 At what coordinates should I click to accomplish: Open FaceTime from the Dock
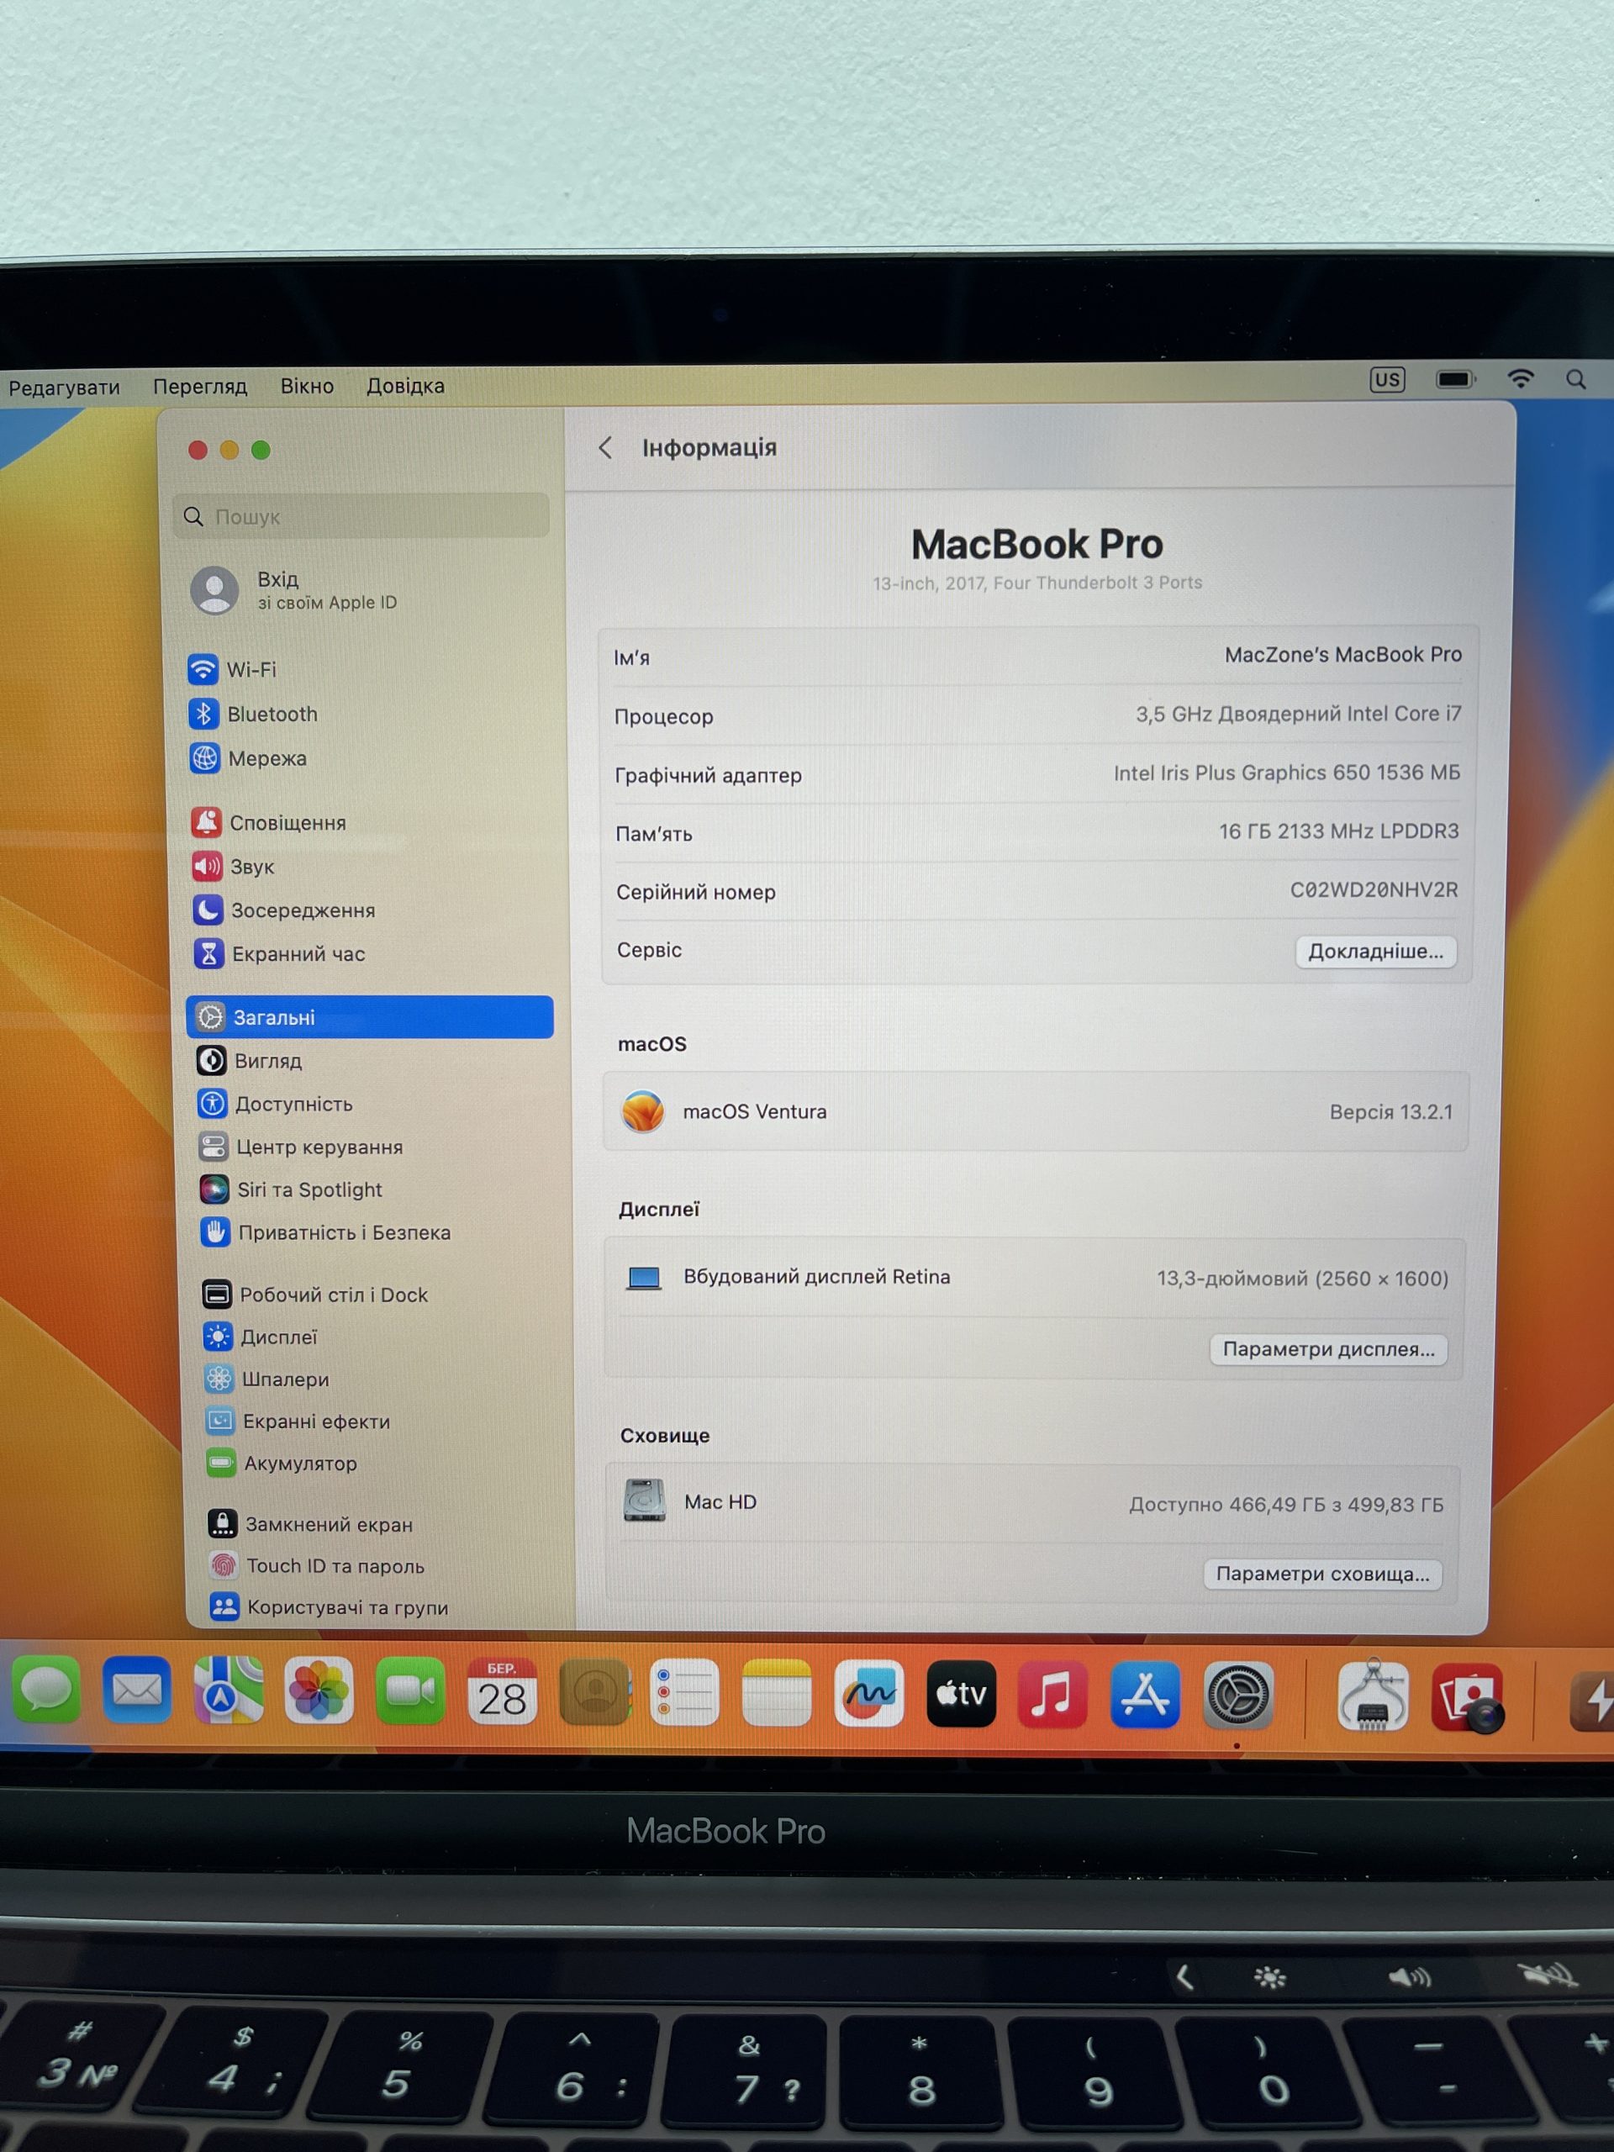tap(410, 1692)
